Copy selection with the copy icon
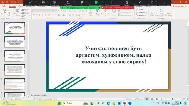Screen dimensions: 189x106 click(x=9, y=13)
